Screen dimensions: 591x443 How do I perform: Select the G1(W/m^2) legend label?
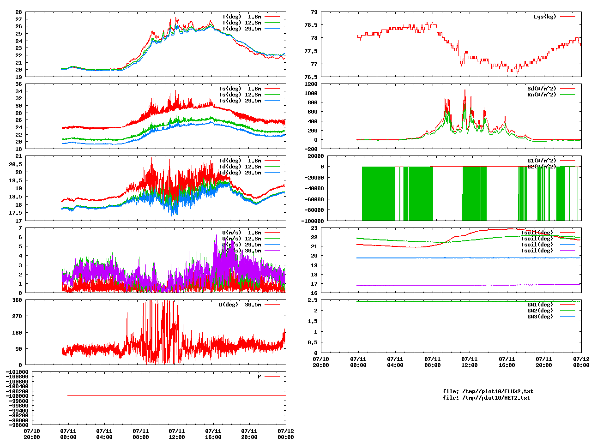click(x=542, y=161)
